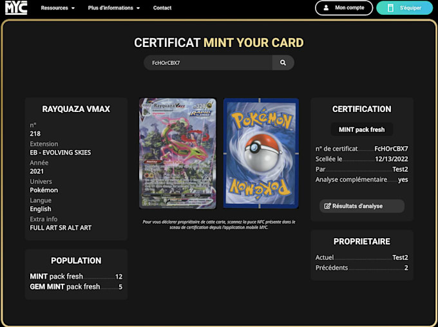Select the FULL ART SR ALT ART text

61,228
